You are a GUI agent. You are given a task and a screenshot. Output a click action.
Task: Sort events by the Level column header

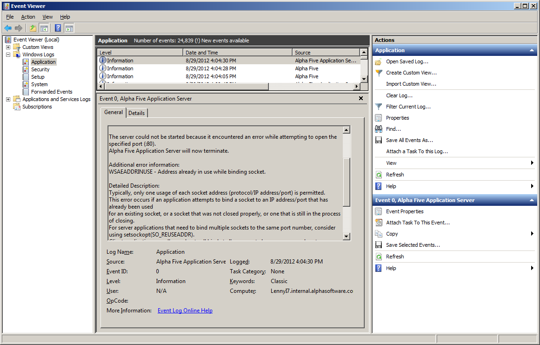140,53
